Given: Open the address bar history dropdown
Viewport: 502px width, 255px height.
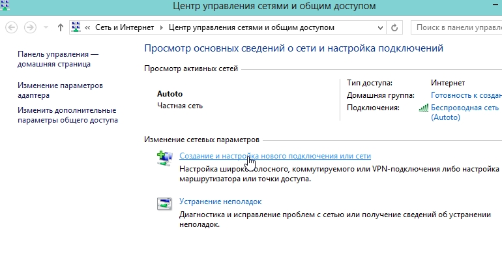Looking at the screenshot, I should [380, 28].
